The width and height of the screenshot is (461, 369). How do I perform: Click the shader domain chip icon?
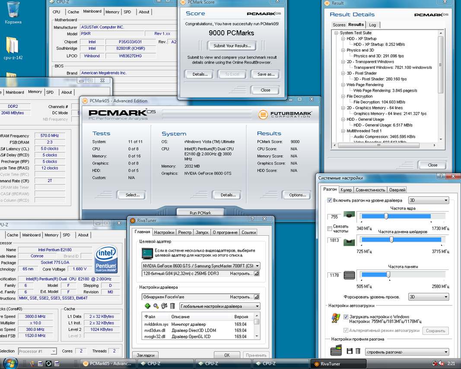pos(349,242)
